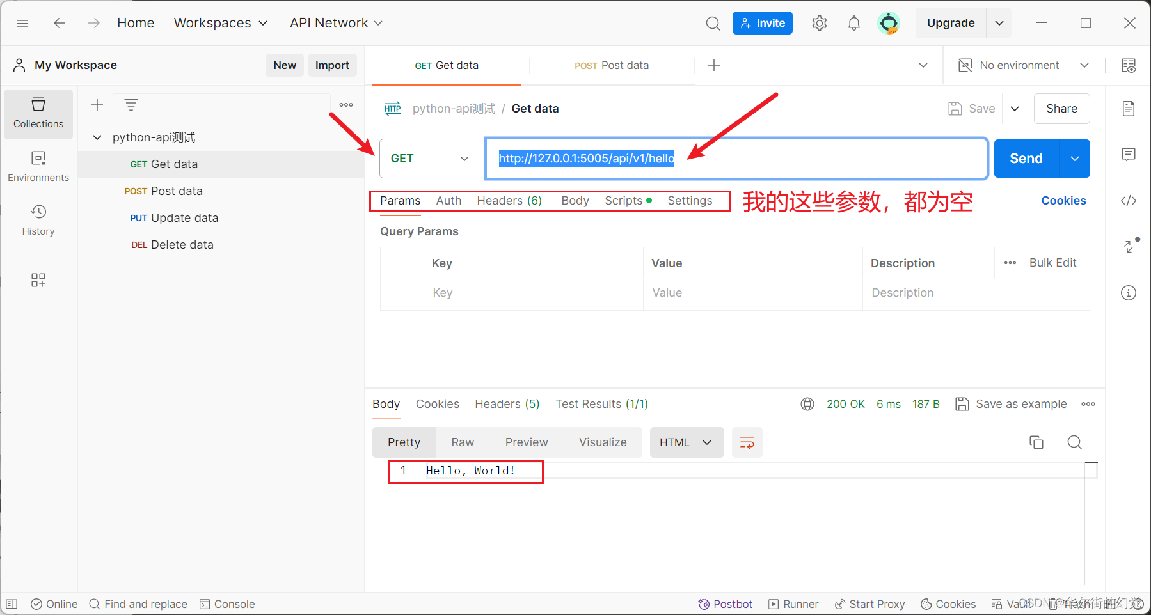Open Postbot in status bar
Viewport: 1151px width, 615px height.
pyautogui.click(x=725, y=604)
